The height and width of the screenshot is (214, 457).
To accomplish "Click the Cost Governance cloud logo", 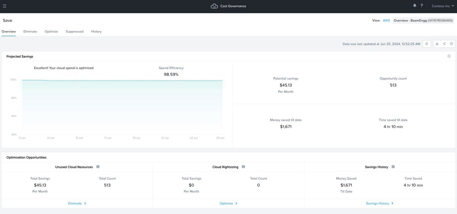I will pos(214,6).
